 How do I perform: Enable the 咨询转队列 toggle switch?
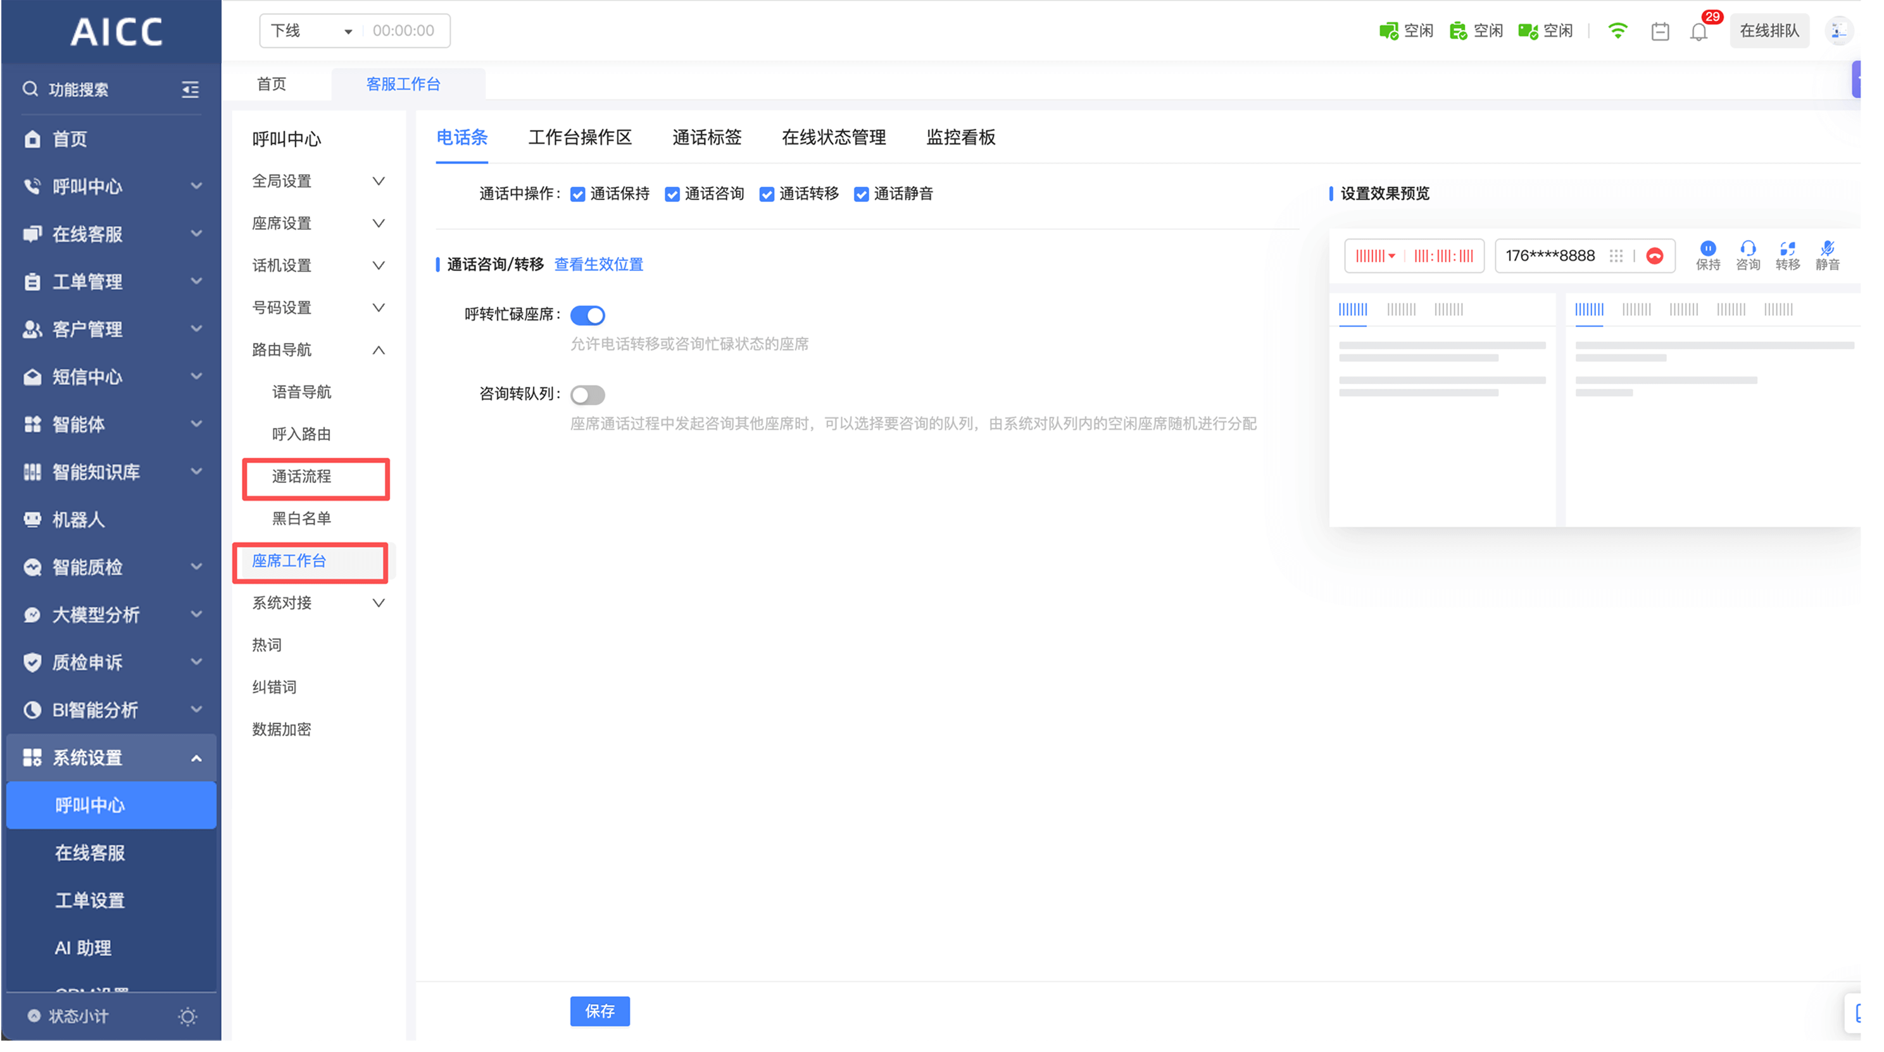[x=587, y=395]
